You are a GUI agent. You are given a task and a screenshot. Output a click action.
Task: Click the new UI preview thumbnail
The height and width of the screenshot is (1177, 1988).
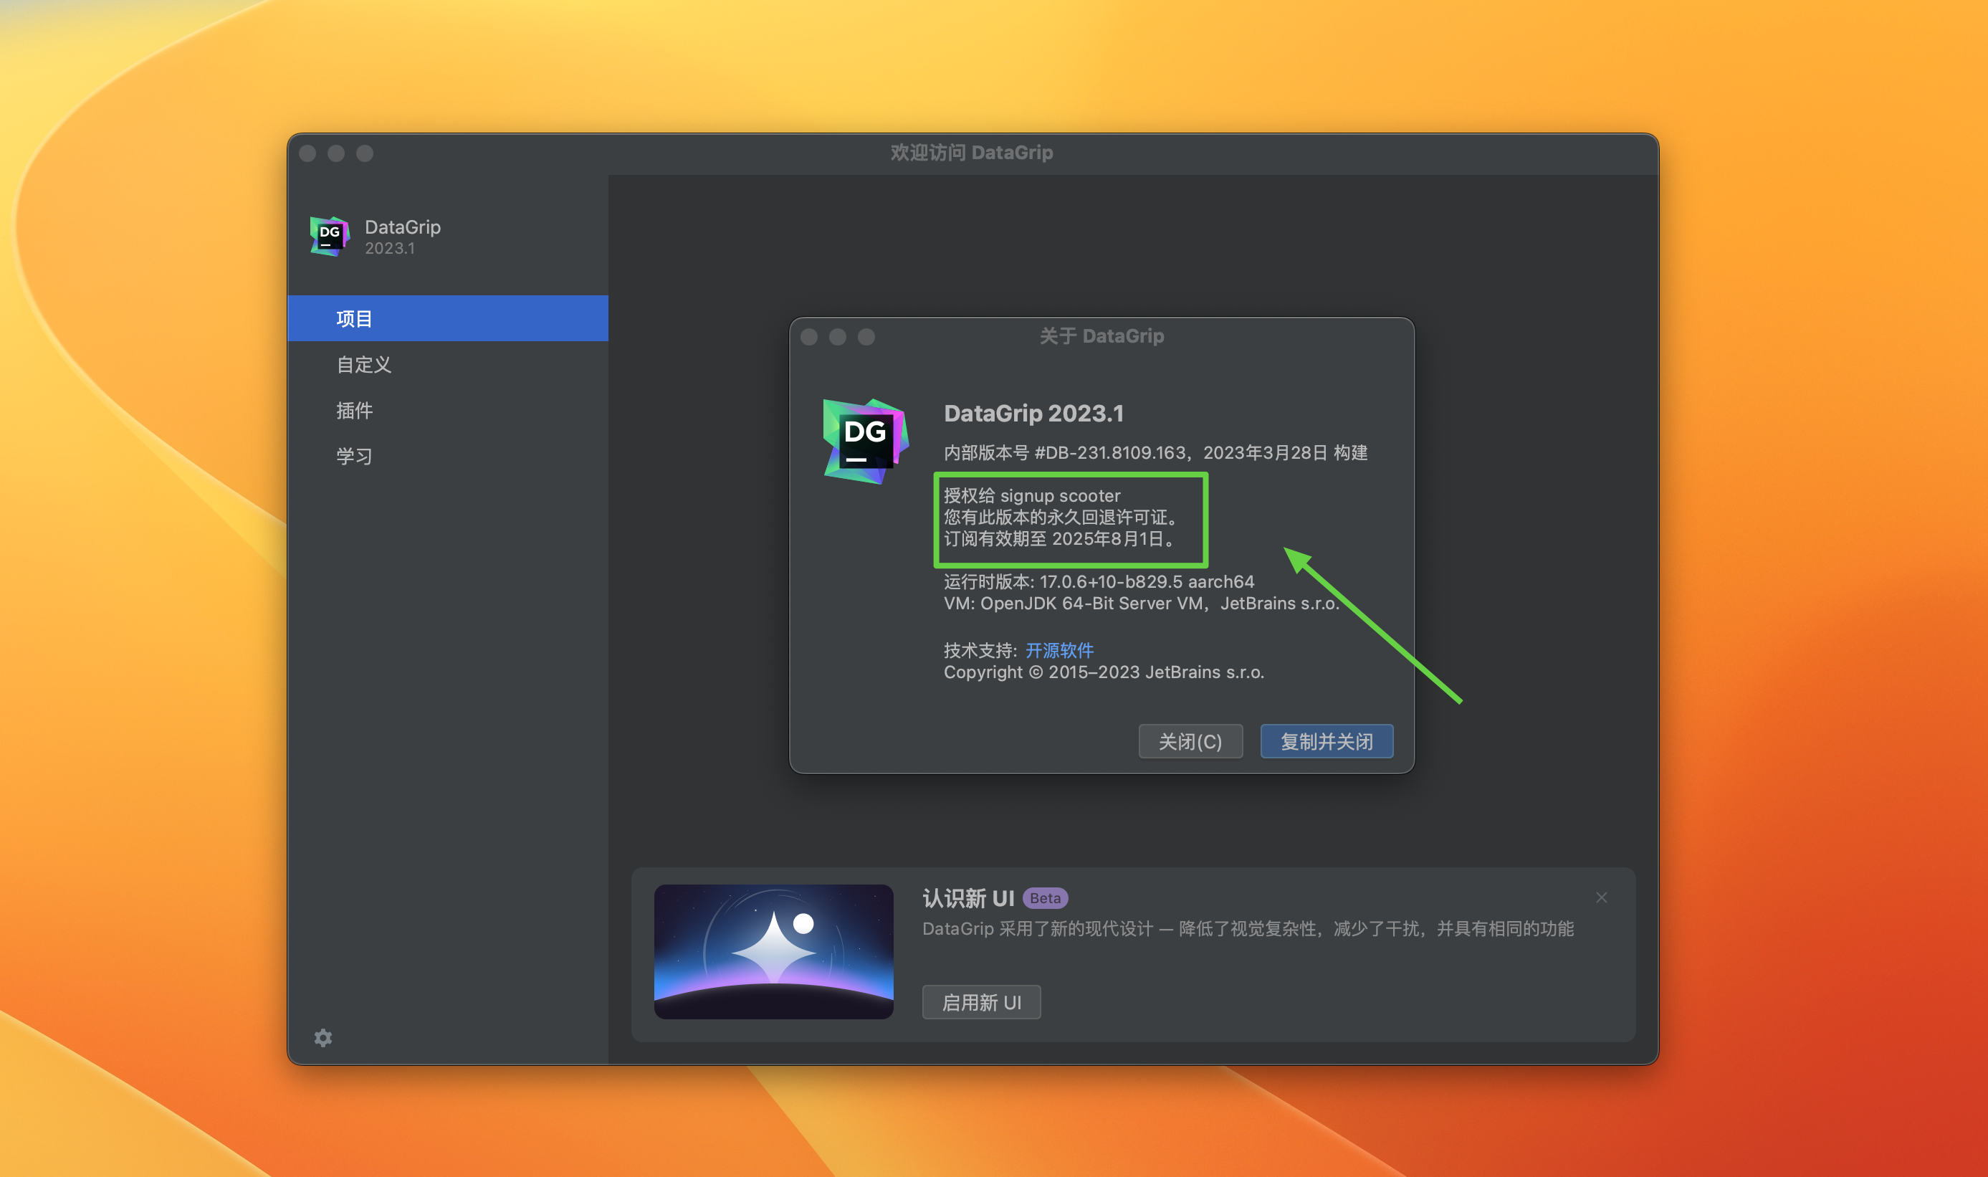coord(773,951)
